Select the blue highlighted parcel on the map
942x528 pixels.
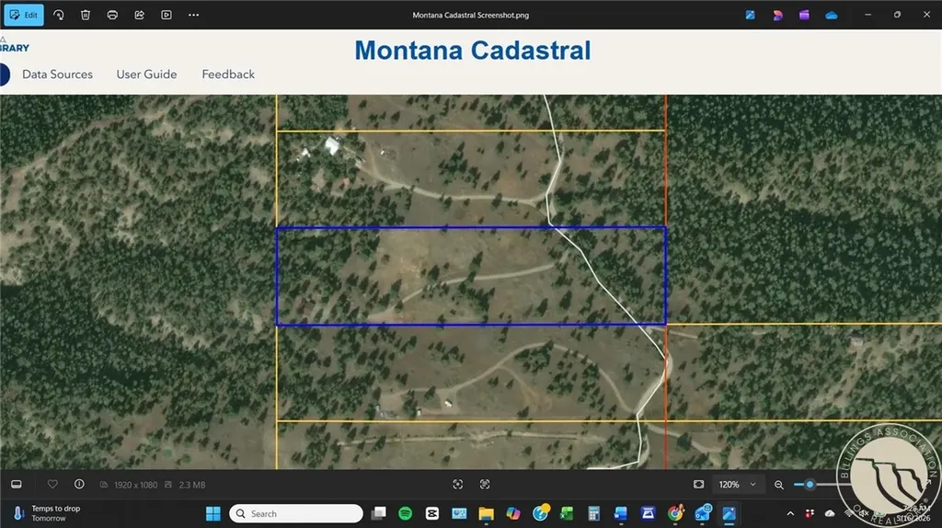[x=471, y=276]
